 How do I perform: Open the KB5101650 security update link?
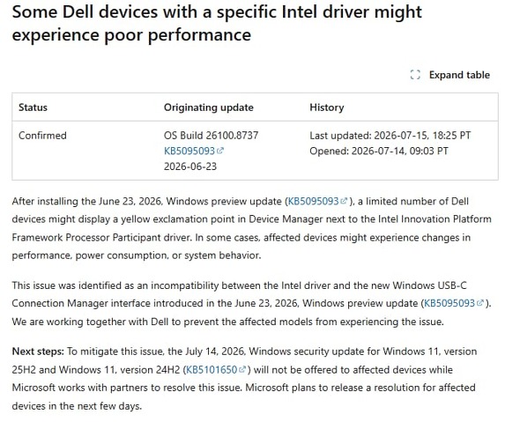click(x=212, y=370)
